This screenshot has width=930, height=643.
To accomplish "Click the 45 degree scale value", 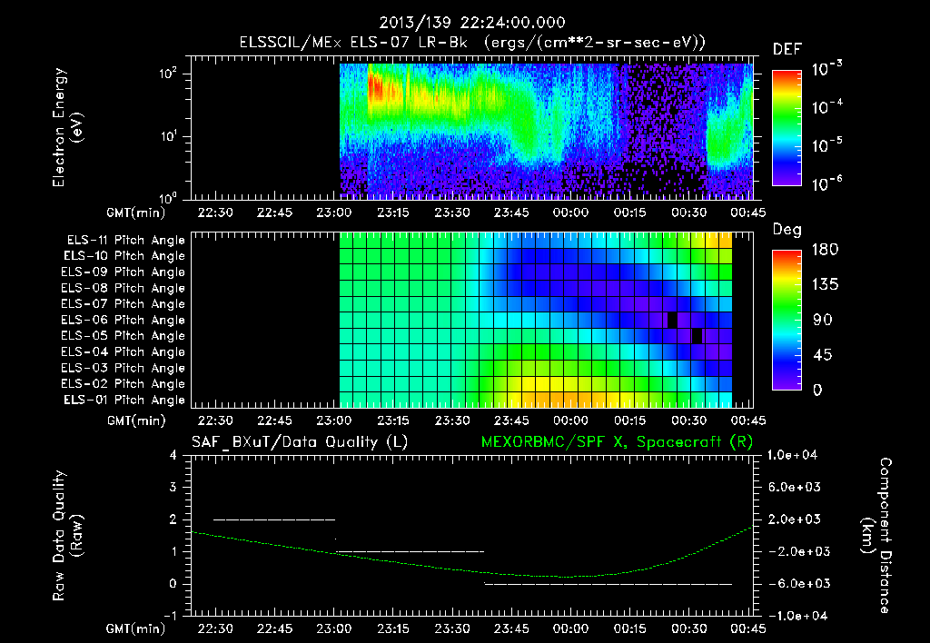I will pyautogui.click(x=823, y=355).
